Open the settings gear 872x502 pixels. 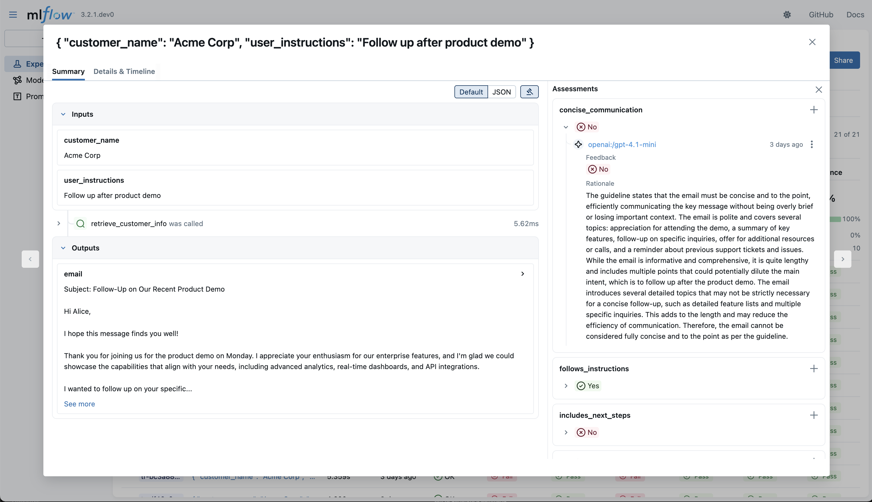coord(787,14)
